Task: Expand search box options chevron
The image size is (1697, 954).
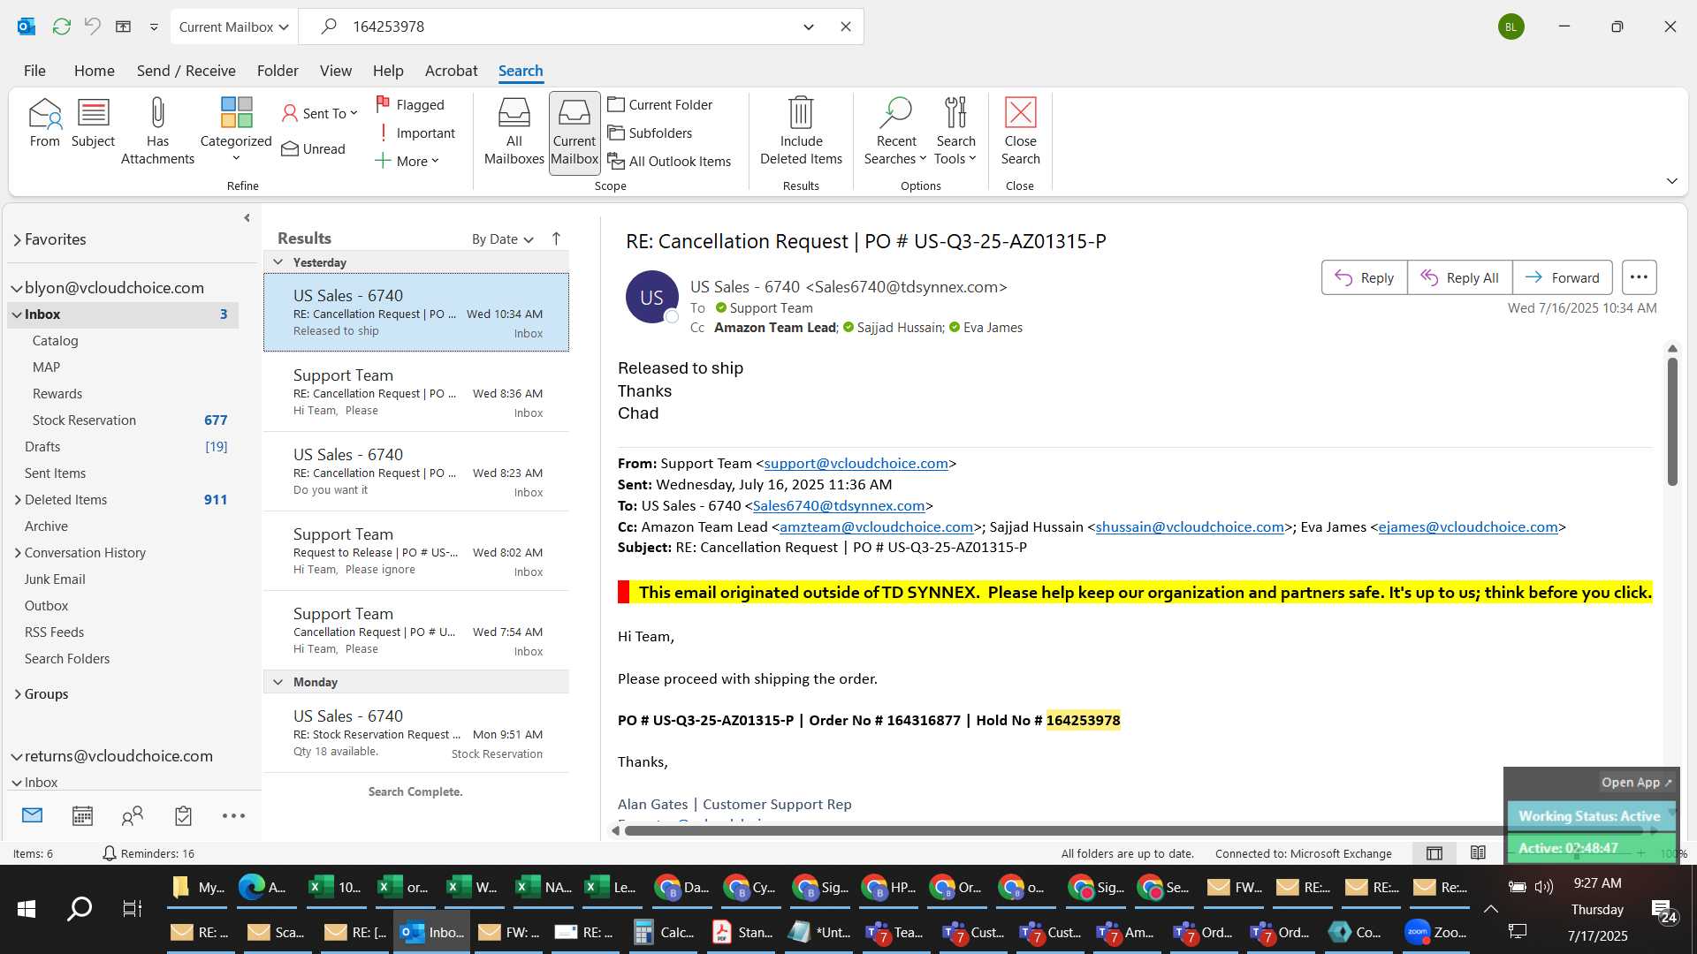Action: pyautogui.click(x=808, y=26)
